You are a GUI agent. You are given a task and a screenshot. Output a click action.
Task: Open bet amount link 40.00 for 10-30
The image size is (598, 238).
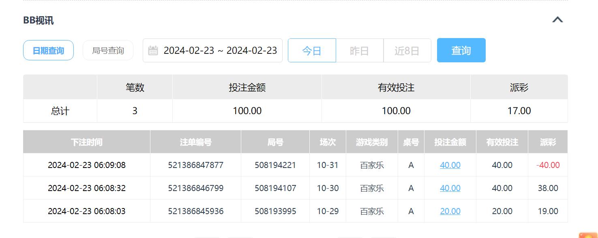point(450,188)
